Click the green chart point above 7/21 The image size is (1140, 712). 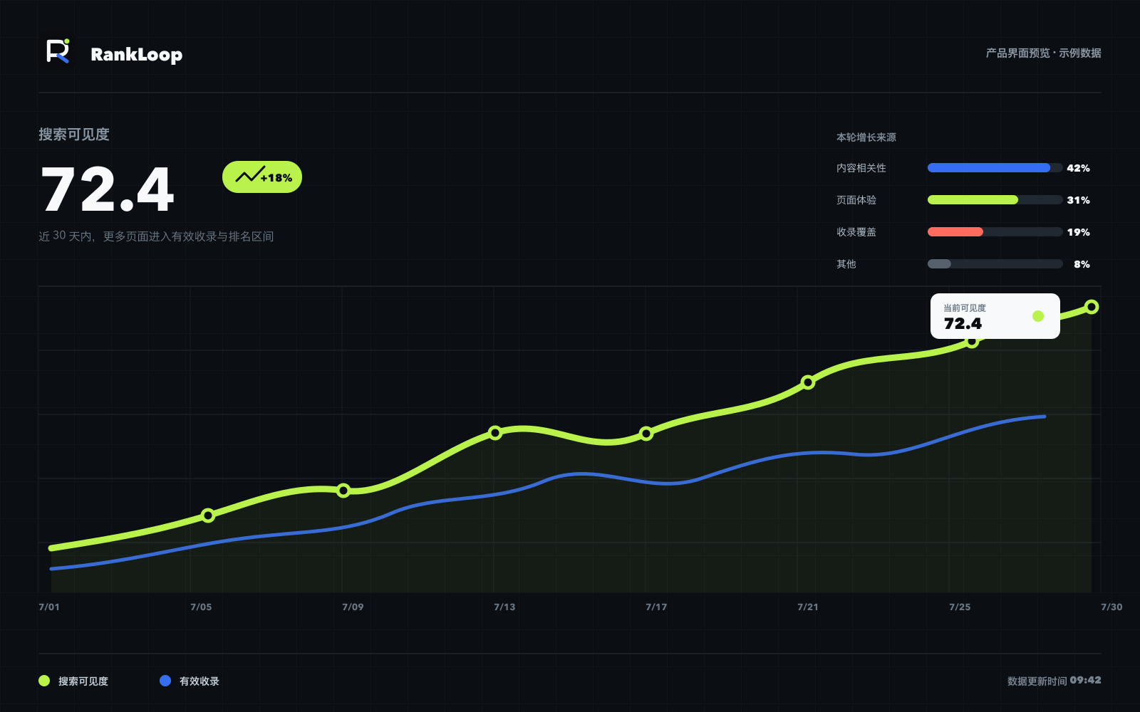click(808, 382)
